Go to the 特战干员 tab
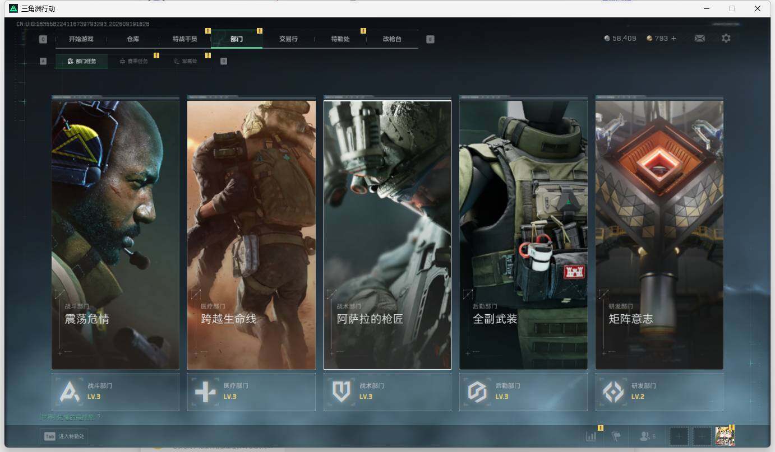This screenshot has width=775, height=452. click(x=185, y=39)
